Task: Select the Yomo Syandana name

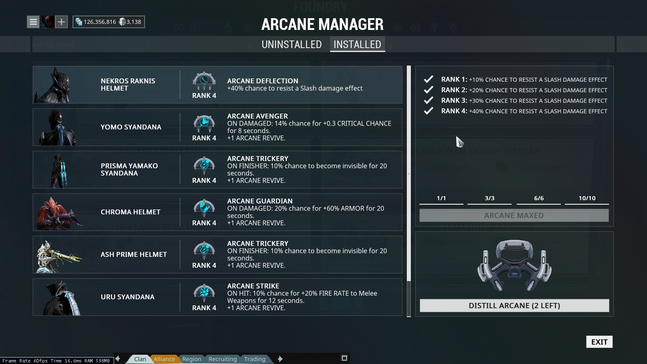Action: pos(131,127)
